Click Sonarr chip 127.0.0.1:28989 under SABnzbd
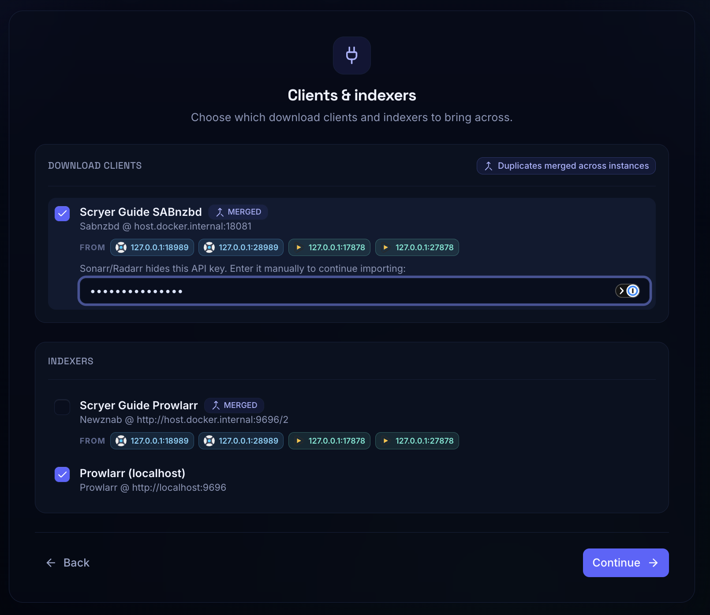The height and width of the screenshot is (615, 710). tap(241, 248)
